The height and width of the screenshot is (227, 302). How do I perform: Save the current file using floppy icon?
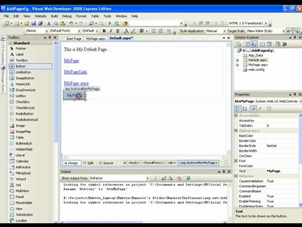click(x=34, y=23)
